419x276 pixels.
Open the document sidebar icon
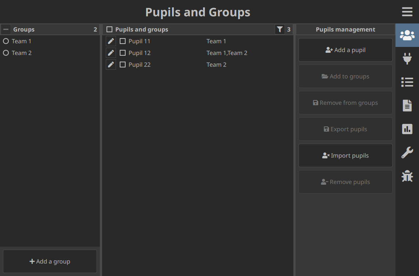(x=407, y=106)
